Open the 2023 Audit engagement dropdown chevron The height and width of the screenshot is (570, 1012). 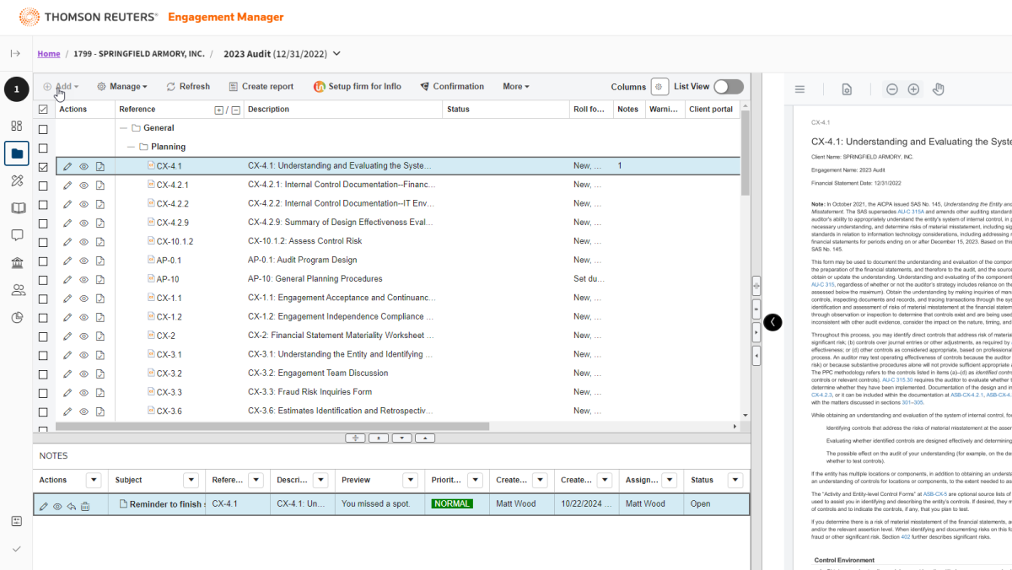click(337, 54)
